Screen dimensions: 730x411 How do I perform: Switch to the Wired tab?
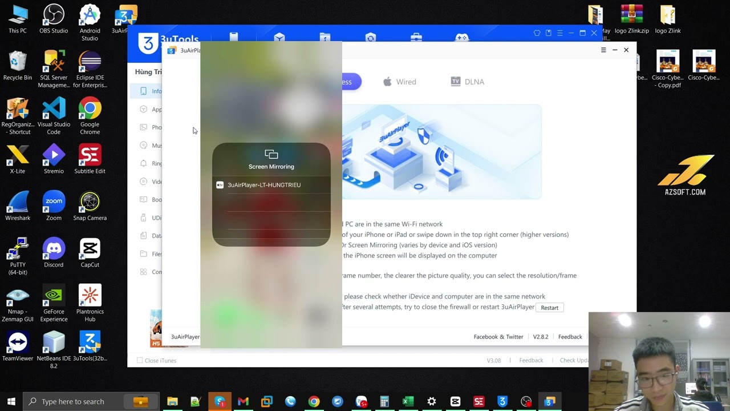399,82
